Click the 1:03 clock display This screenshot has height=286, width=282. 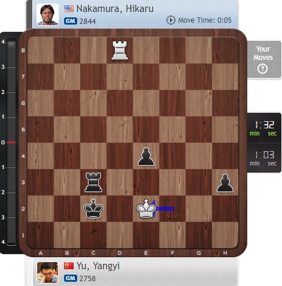tap(264, 158)
